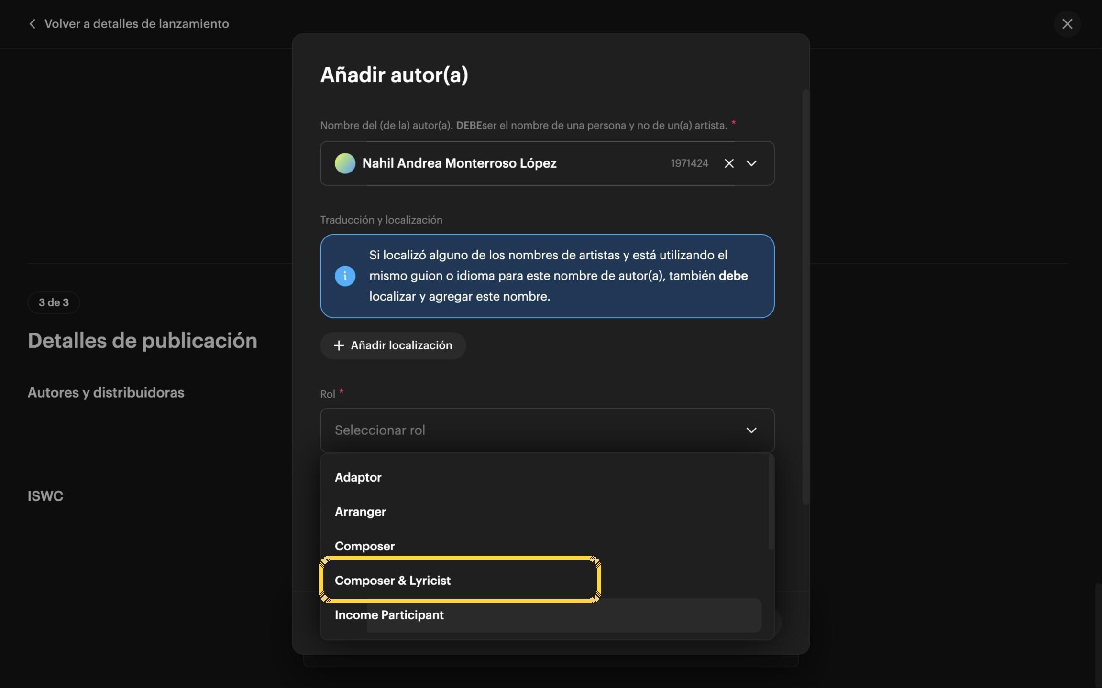Clear the selected author Nahil Andrea Monterroso López

click(x=728, y=163)
